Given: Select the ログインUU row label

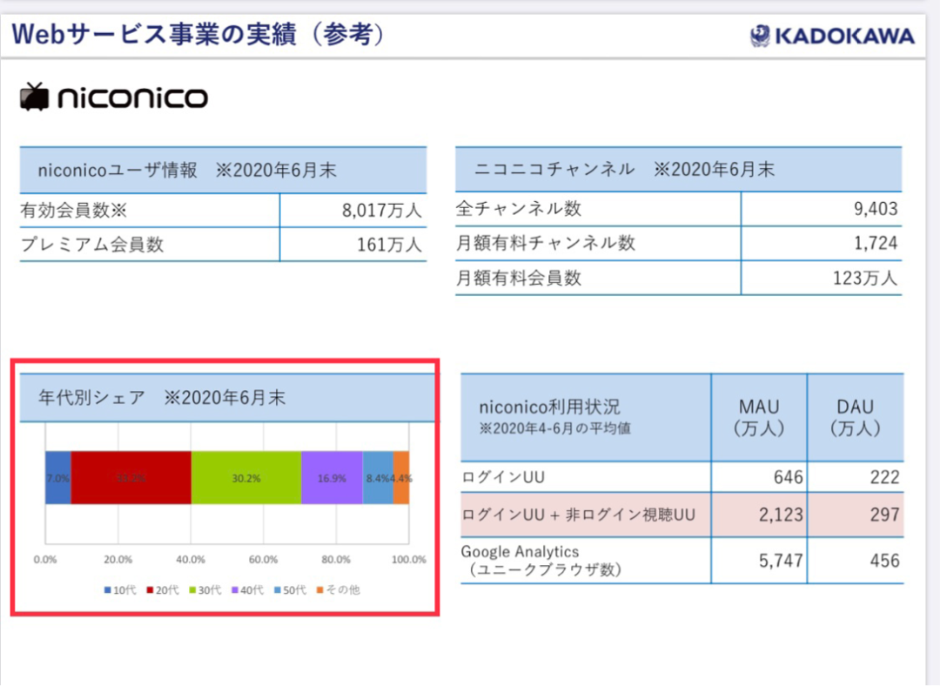Looking at the screenshot, I should pos(503,477).
